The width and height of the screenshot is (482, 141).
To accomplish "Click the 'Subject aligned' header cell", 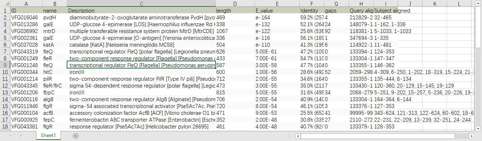I will pyautogui.click(x=386, y=10).
